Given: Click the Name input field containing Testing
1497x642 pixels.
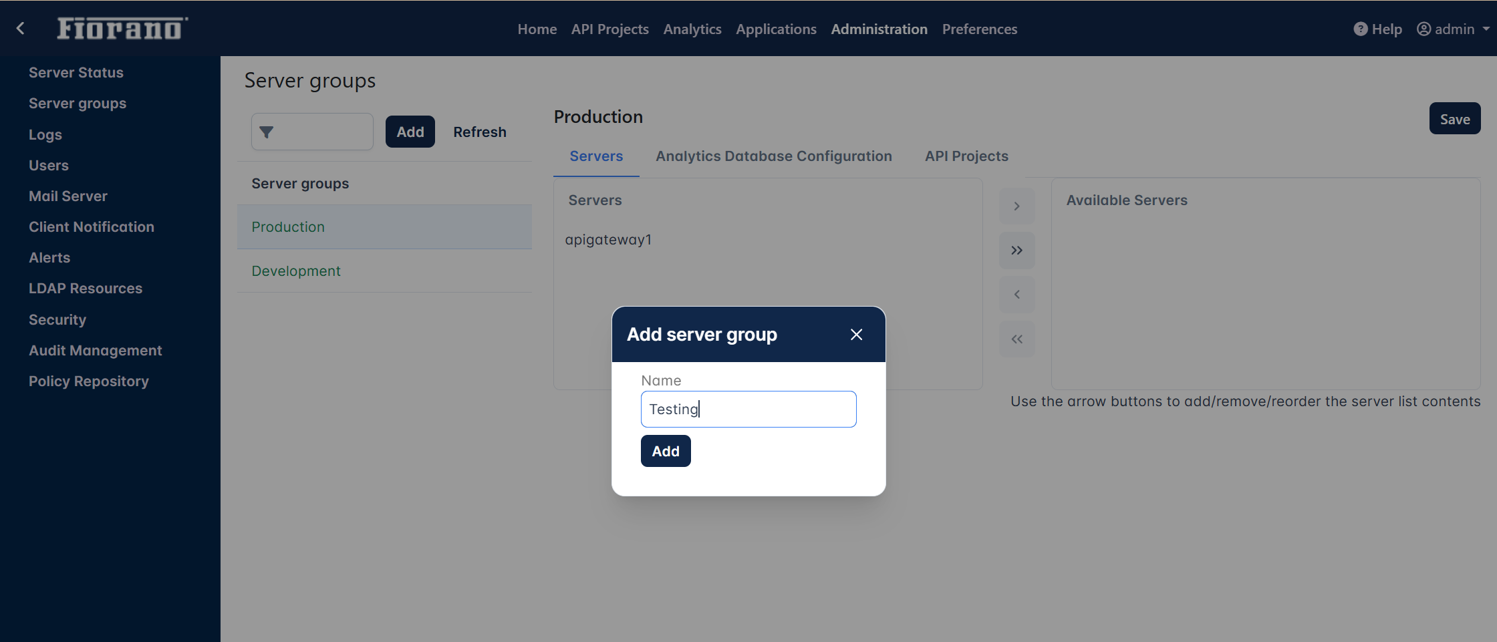Looking at the screenshot, I should 748,410.
